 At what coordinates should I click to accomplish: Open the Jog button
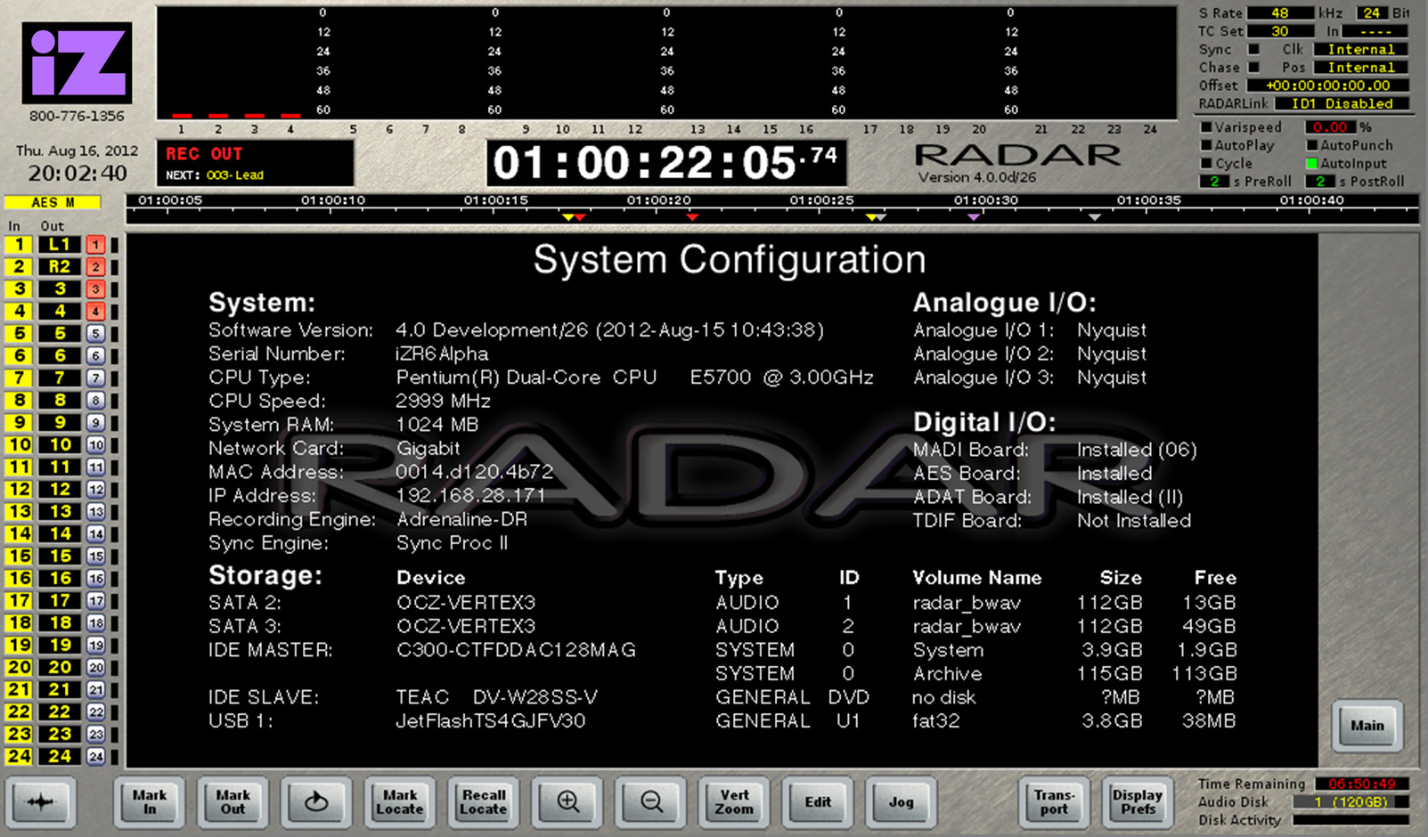pyautogui.click(x=902, y=802)
